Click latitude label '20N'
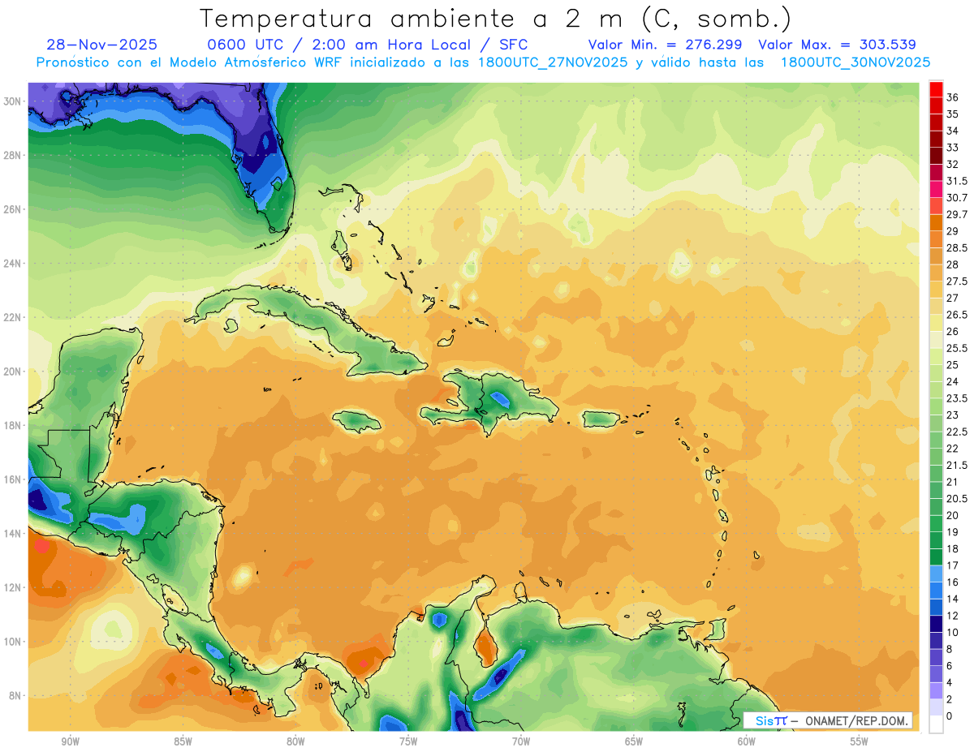 click(x=12, y=372)
